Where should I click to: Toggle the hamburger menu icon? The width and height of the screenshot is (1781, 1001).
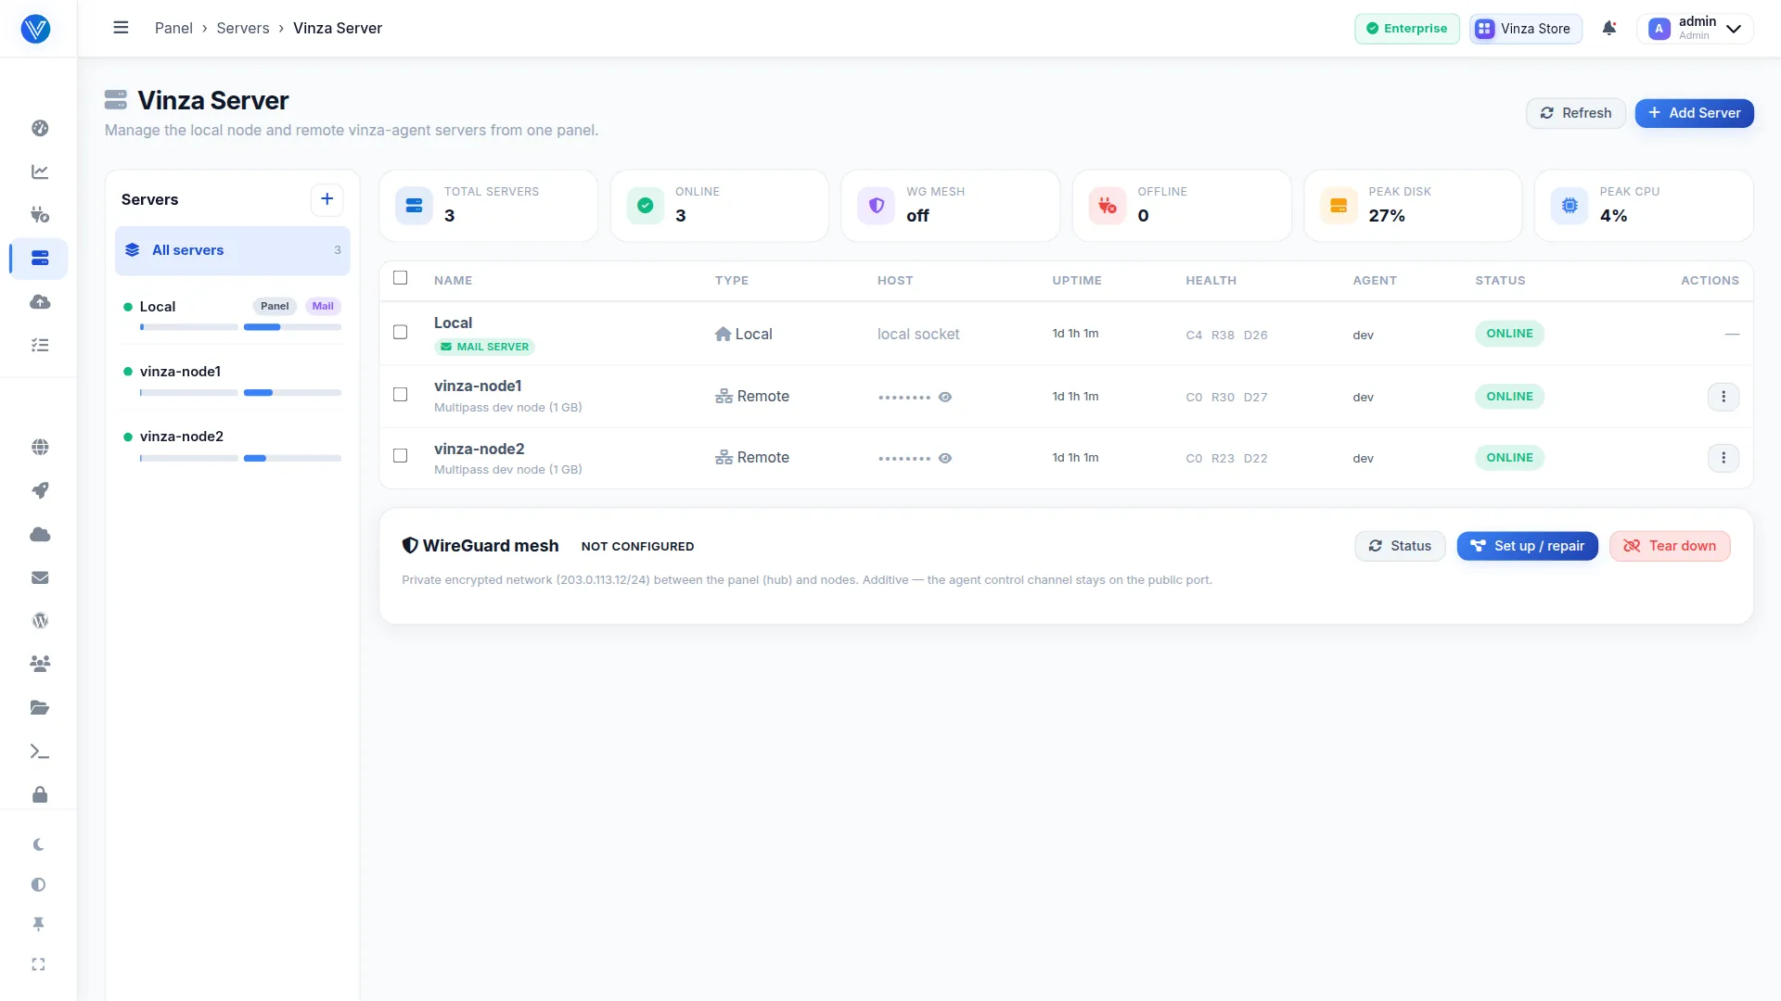121,28
